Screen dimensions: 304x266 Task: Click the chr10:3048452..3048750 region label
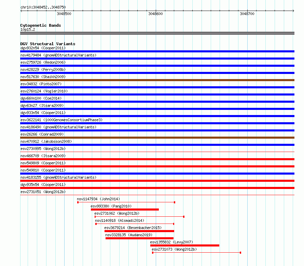tap(43, 7)
